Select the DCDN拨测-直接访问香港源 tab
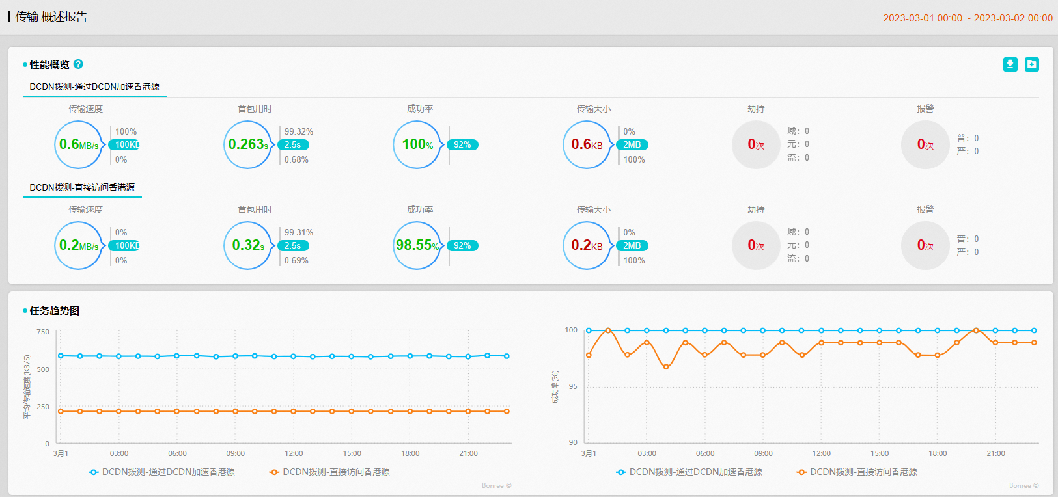 (x=82, y=187)
